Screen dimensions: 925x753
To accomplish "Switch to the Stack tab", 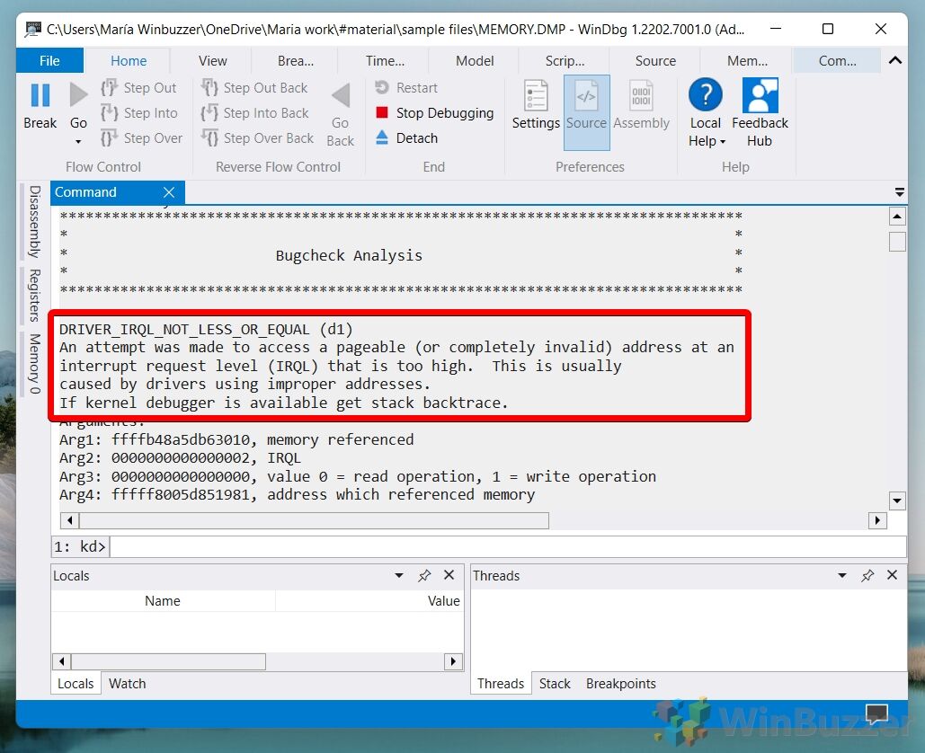I will coord(555,684).
